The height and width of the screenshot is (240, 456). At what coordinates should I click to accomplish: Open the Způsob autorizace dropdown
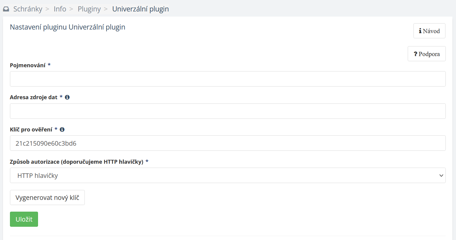click(228, 175)
